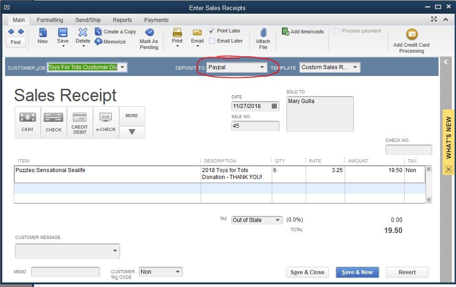Screen dimensions: 456x287
Task: Click the Delete X icon
Action: 82,32
